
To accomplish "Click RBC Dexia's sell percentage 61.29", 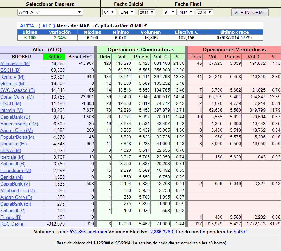I will click(275, 224).
